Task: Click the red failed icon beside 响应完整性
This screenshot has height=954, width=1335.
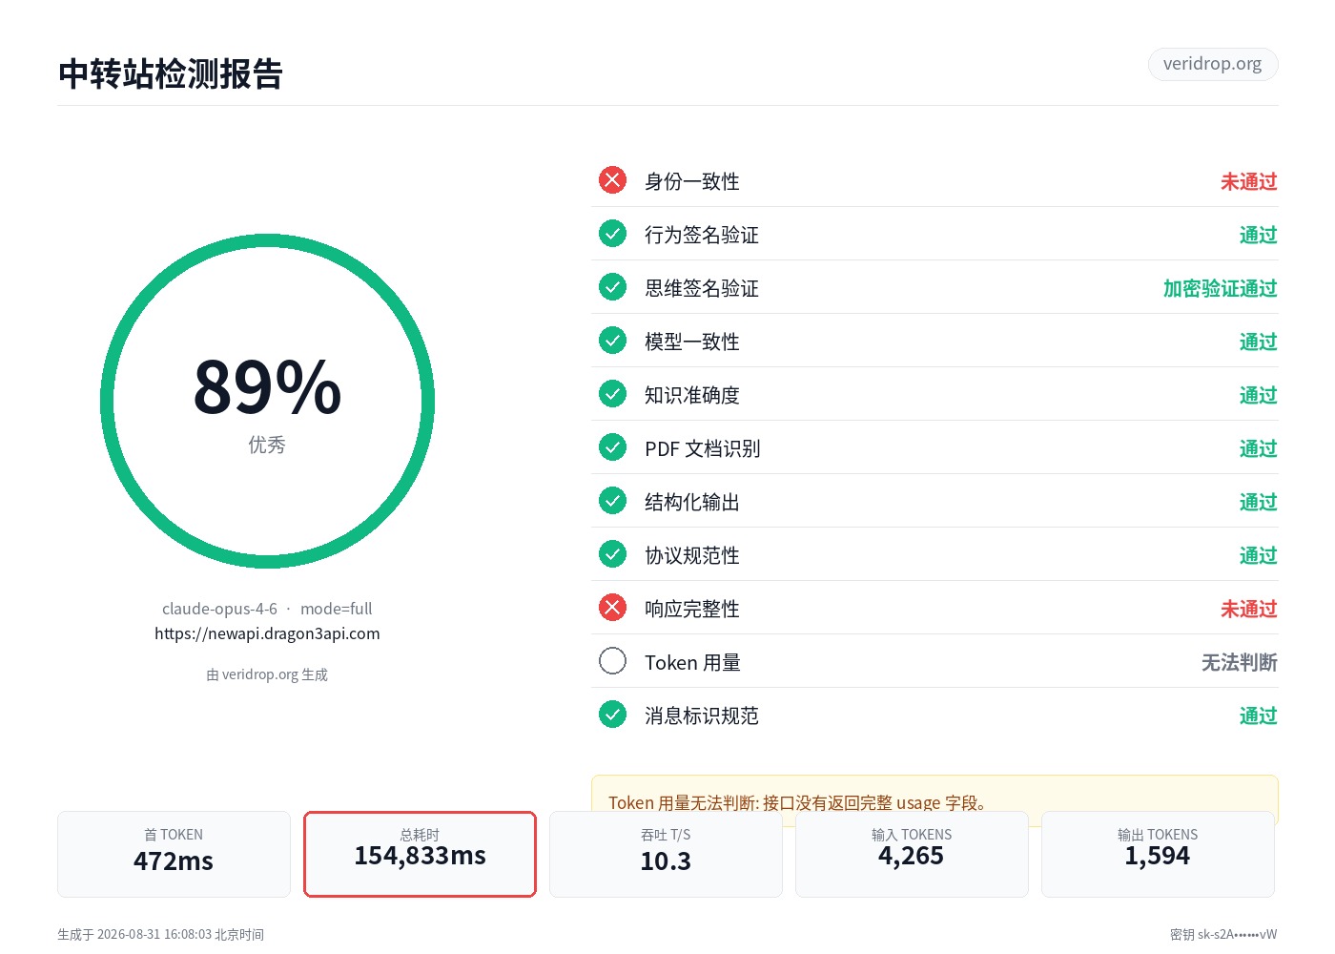Action: [612, 608]
